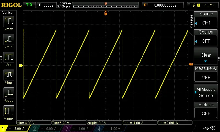220x132 pixels.
Task: Click horizontal timebase 200us readout
Action: click(46, 5)
